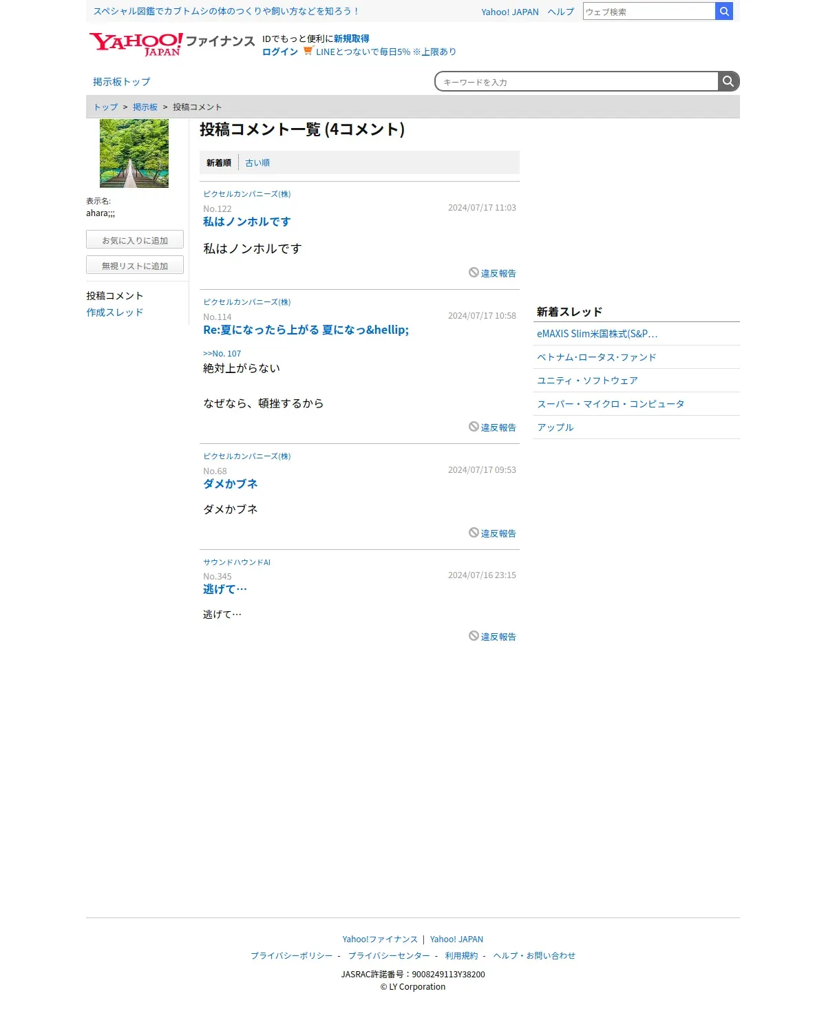Open ベトナム・ロータス・ファンド thread
This screenshot has width=826, height=1009.
click(x=597, y=357)
